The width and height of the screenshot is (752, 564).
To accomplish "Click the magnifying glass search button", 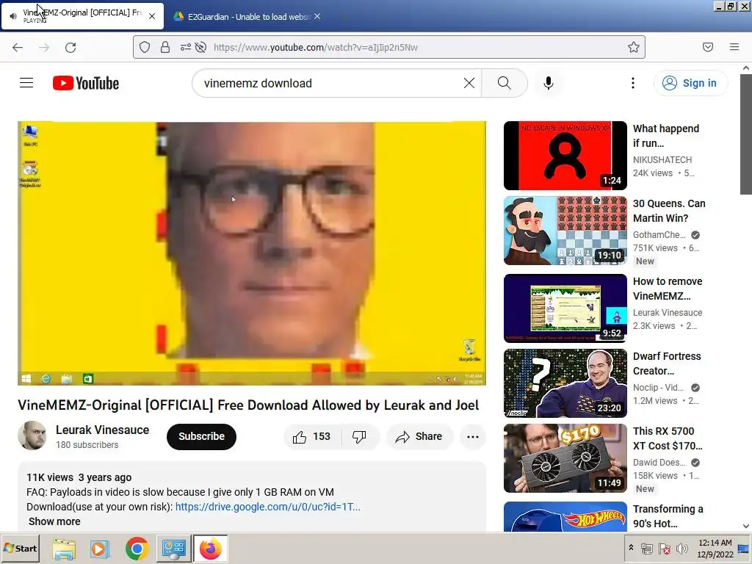I will point(504,83).
